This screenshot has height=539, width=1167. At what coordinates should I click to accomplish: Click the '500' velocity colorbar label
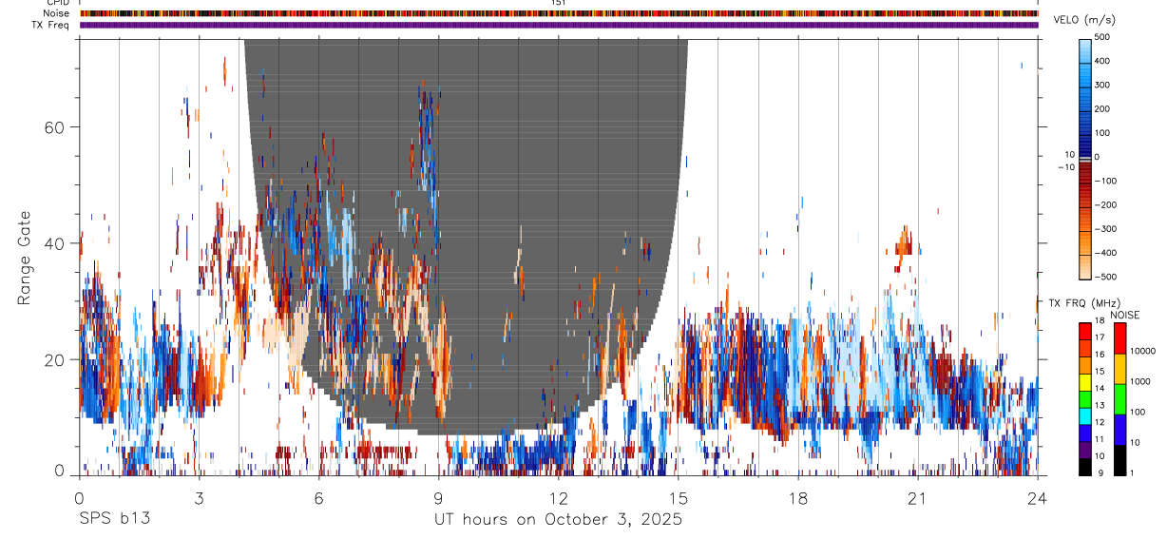click(x=1102, y=37)
